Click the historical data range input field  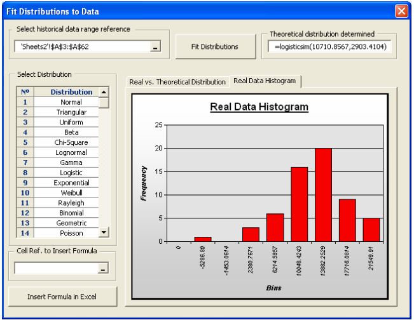pos(83,46)
